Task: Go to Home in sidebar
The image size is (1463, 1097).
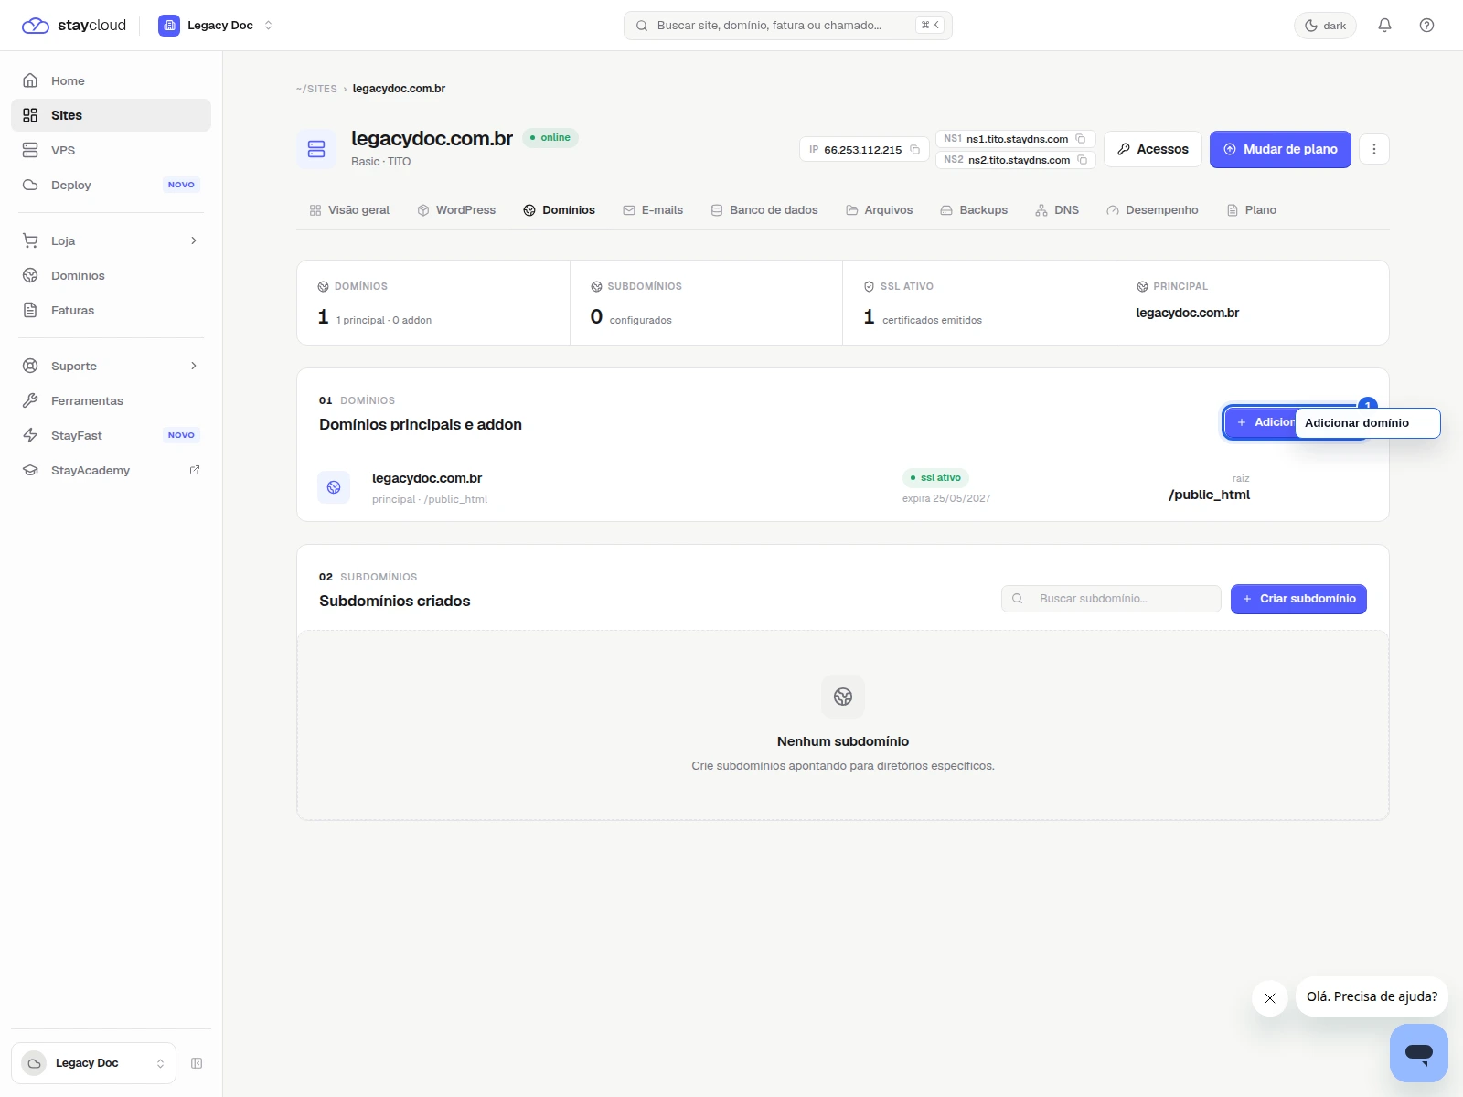Action: 112,80
